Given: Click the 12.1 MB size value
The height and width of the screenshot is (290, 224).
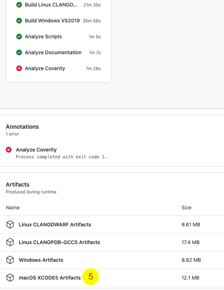Looking at the screenshot, I should pos(190,278).
